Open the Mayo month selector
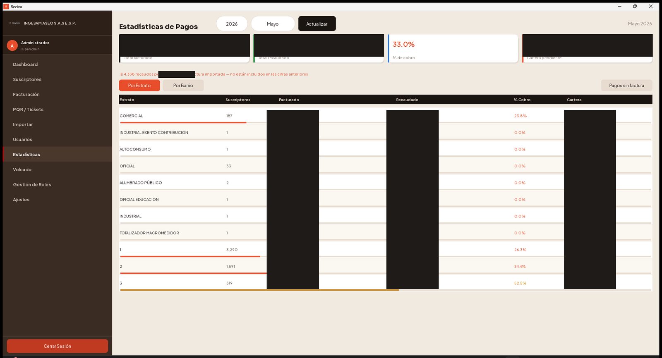The height and width of the screenshot is (358, 662). click(273, 24)
